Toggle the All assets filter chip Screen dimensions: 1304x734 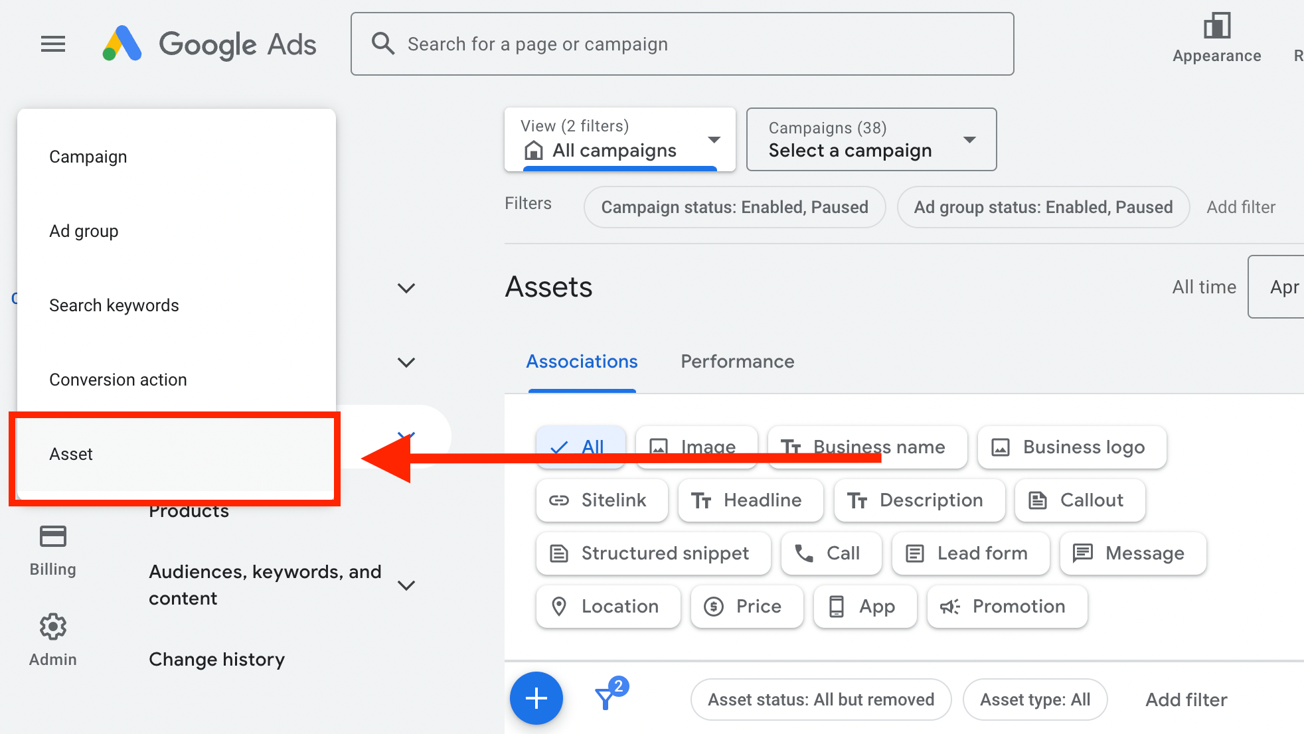[x=580, y=447]
